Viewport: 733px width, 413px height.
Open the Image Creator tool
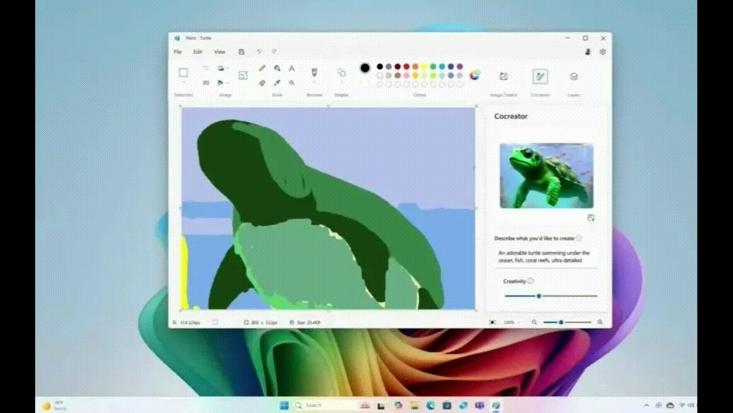(504, 76)
